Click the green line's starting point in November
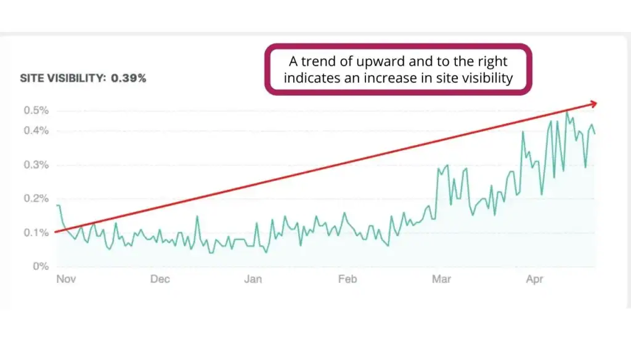 (57, 205)
